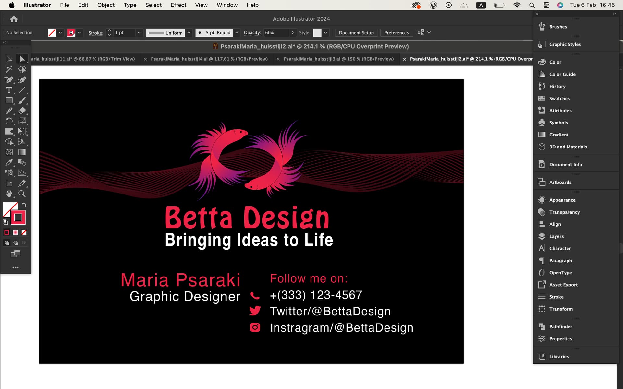Click the red stroke swatch in control bar

71,33
